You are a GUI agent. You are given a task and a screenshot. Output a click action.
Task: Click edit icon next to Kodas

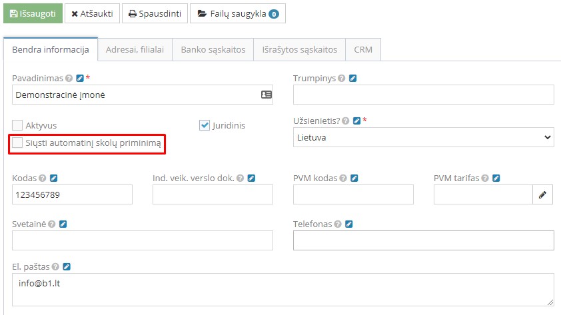pyautogui.click(x=54, y=178)
